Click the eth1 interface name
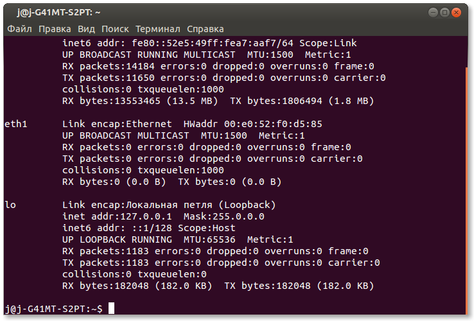 [x=15, y=124]
